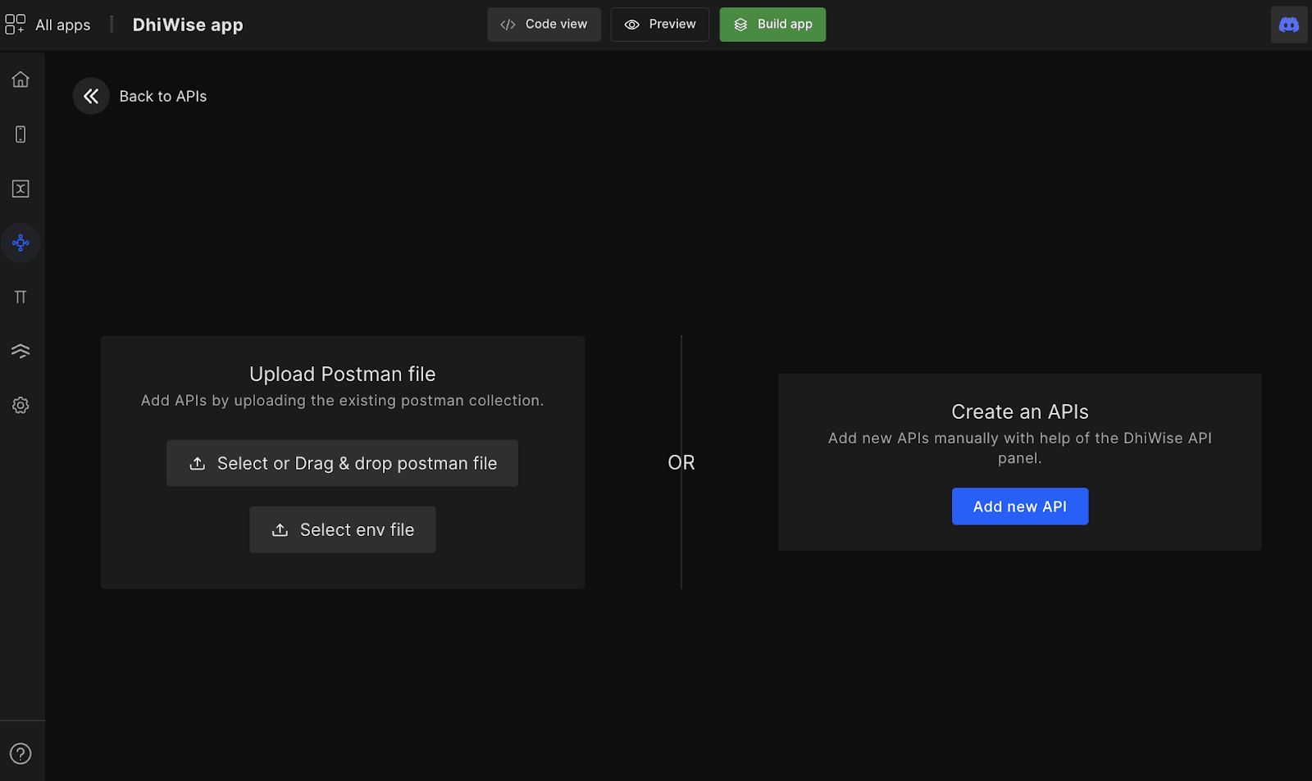This screenshot has height=781, width=1312.
Task: Click Build app
Action: coord(772,24)
